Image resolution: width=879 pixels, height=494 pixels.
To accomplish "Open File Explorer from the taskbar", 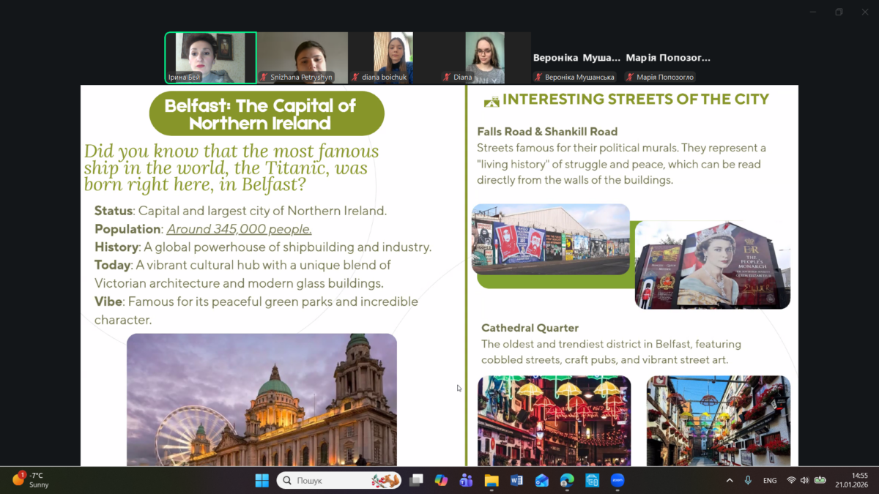I will pos(492,481).
